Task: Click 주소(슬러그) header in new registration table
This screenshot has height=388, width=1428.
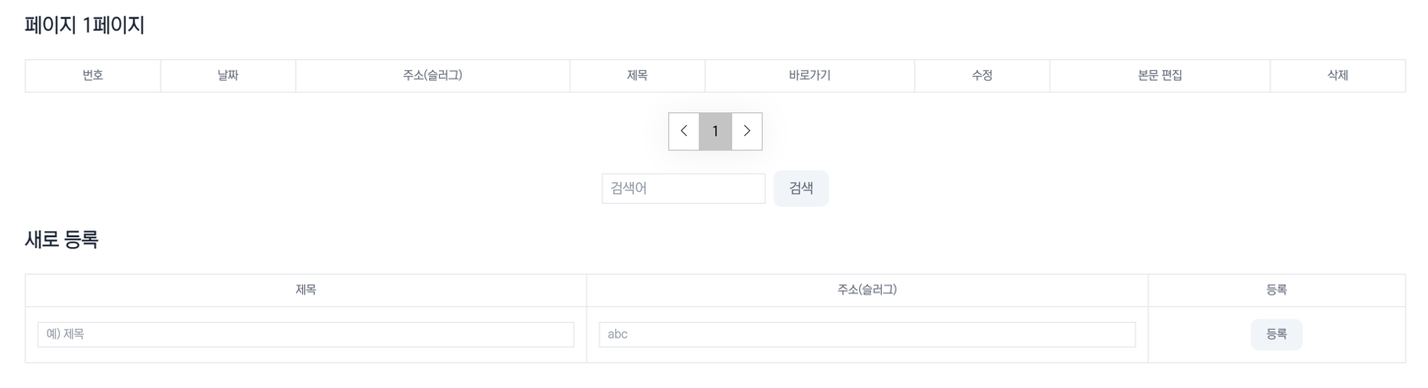Action: tap(867, 291)
